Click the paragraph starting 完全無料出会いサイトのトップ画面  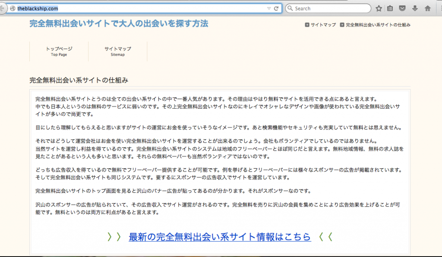(x=174, y=191)
